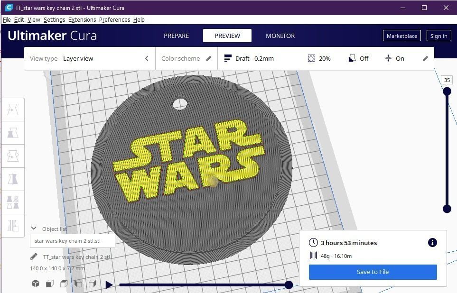Viewport: 457px width, 293px height.
Task: Switch to the PREVIEW stage
Action: [227, 36]
